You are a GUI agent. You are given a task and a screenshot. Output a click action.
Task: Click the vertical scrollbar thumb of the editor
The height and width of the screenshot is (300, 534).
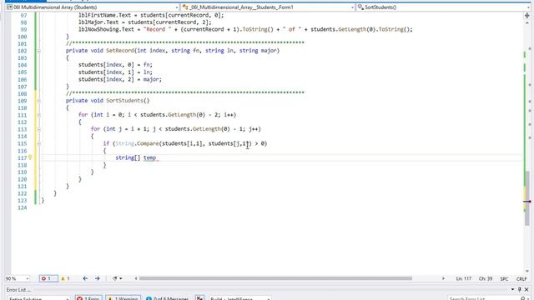pyautogui.click(x=527, y=198)
